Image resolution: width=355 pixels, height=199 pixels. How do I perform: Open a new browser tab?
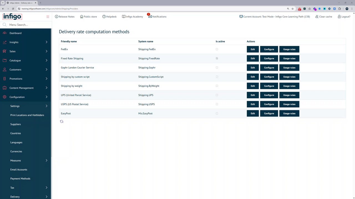(40, 3)
